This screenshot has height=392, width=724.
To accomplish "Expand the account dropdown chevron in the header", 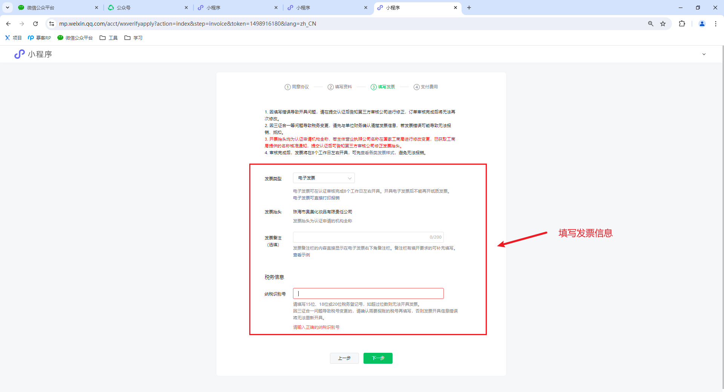I will 704,54.
